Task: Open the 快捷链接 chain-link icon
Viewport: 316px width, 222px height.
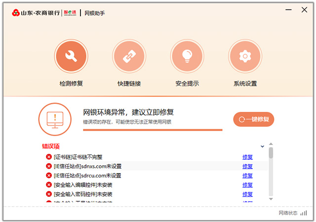Action: click(x=129, y=56)
